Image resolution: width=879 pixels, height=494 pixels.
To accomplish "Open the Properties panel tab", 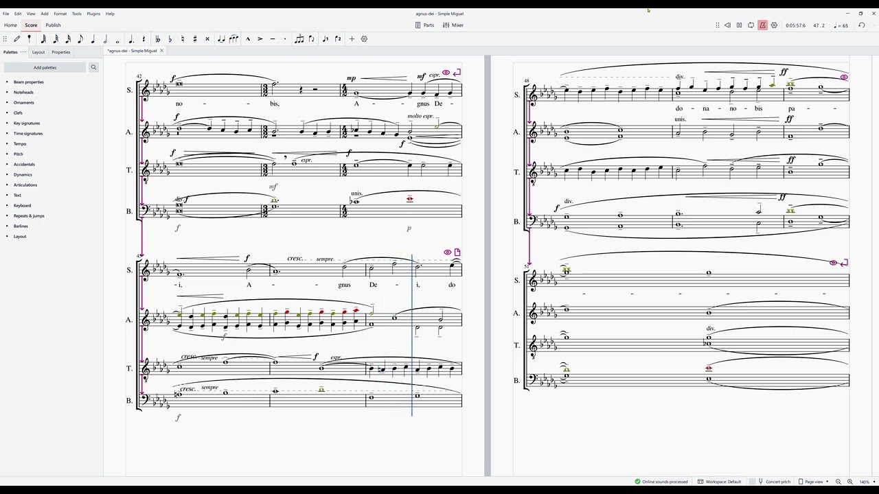I will click(x=60, y=52).
